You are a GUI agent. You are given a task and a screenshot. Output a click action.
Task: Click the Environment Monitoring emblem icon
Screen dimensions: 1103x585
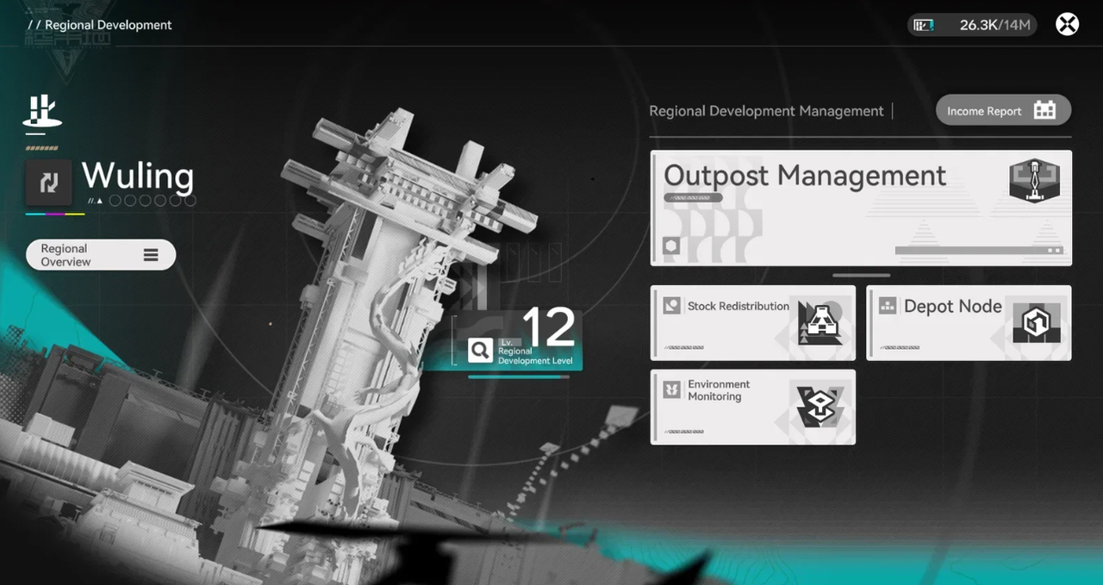click(819, 408)
